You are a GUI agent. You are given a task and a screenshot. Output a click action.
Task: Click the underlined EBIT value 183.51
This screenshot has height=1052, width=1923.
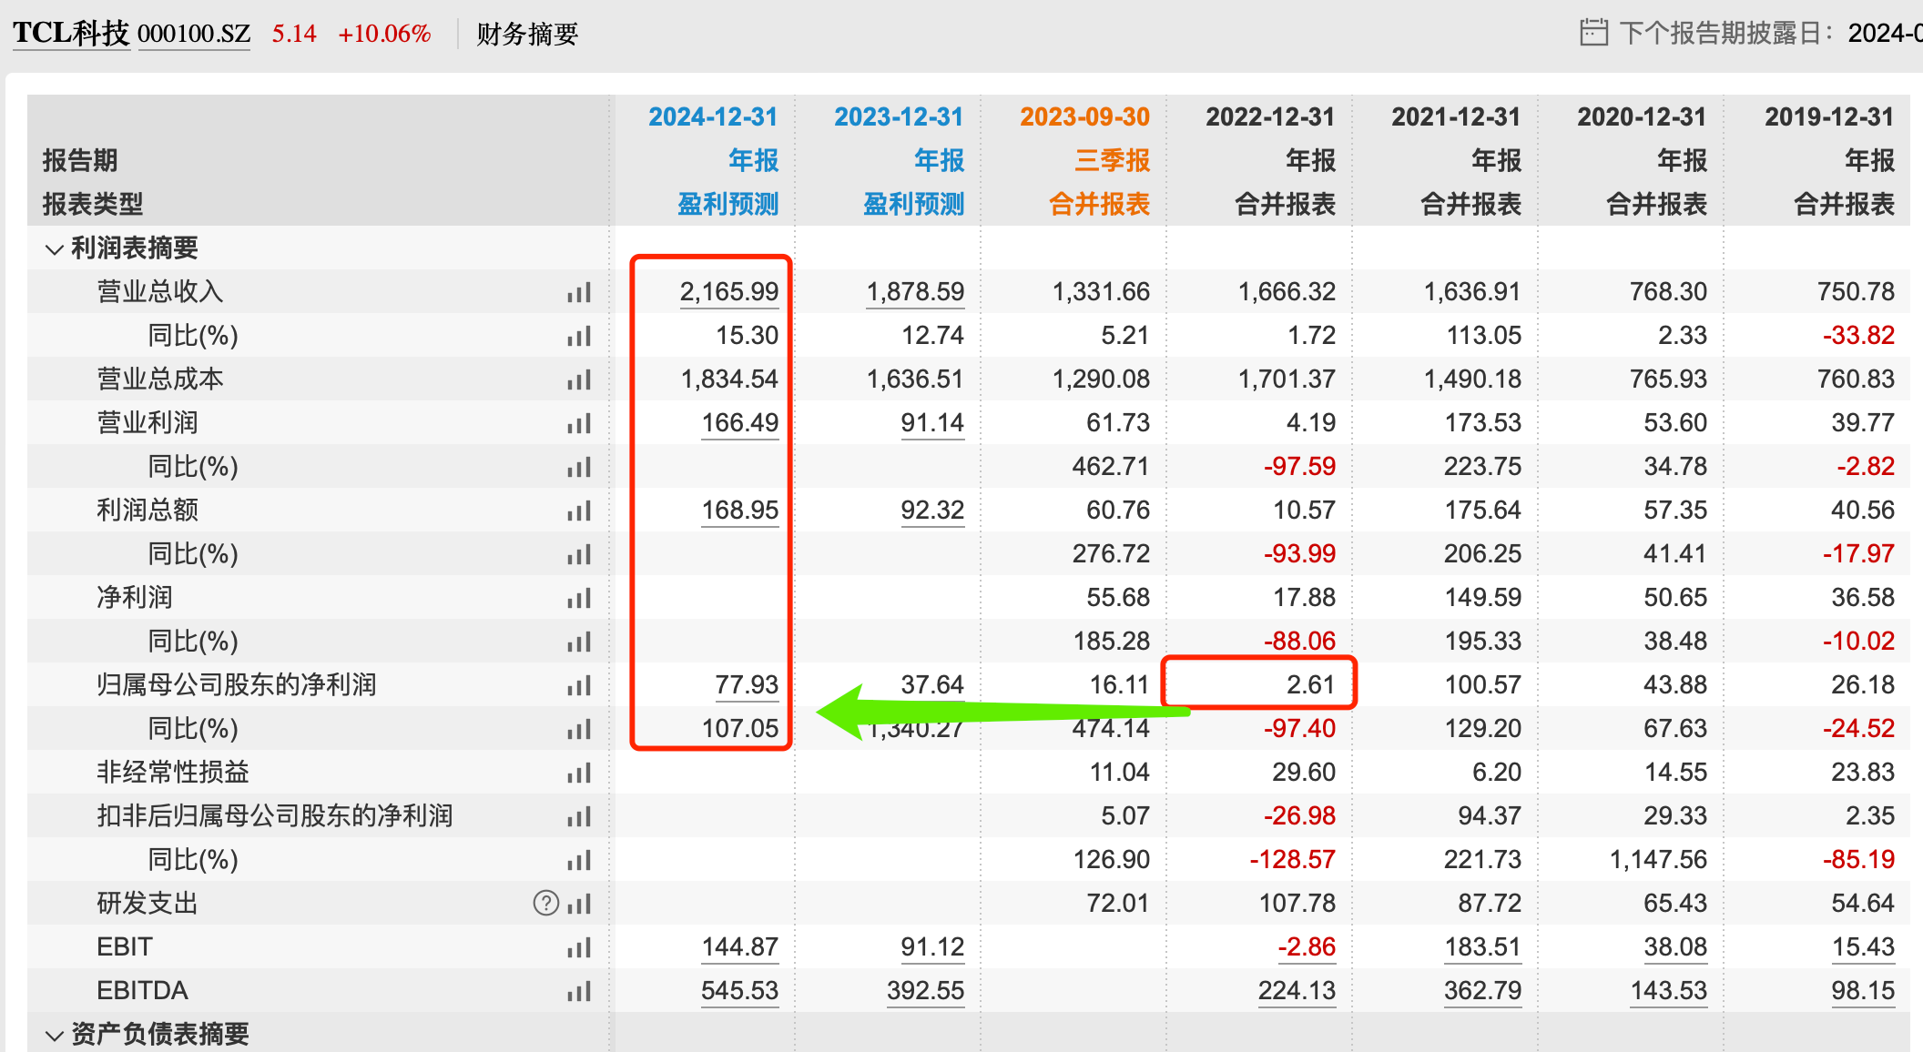coord(1483,947)
